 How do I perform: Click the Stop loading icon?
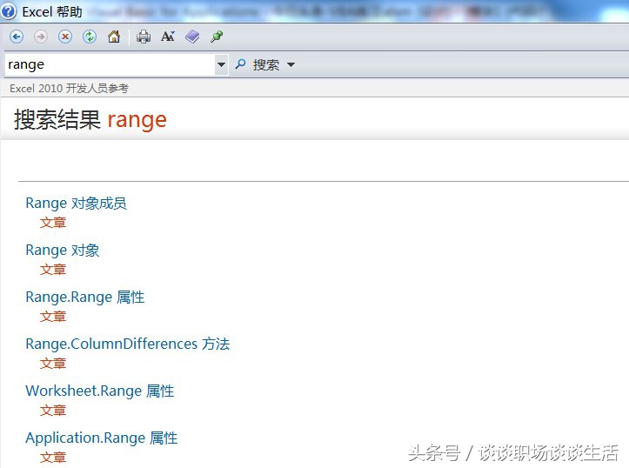coord(65,37)
